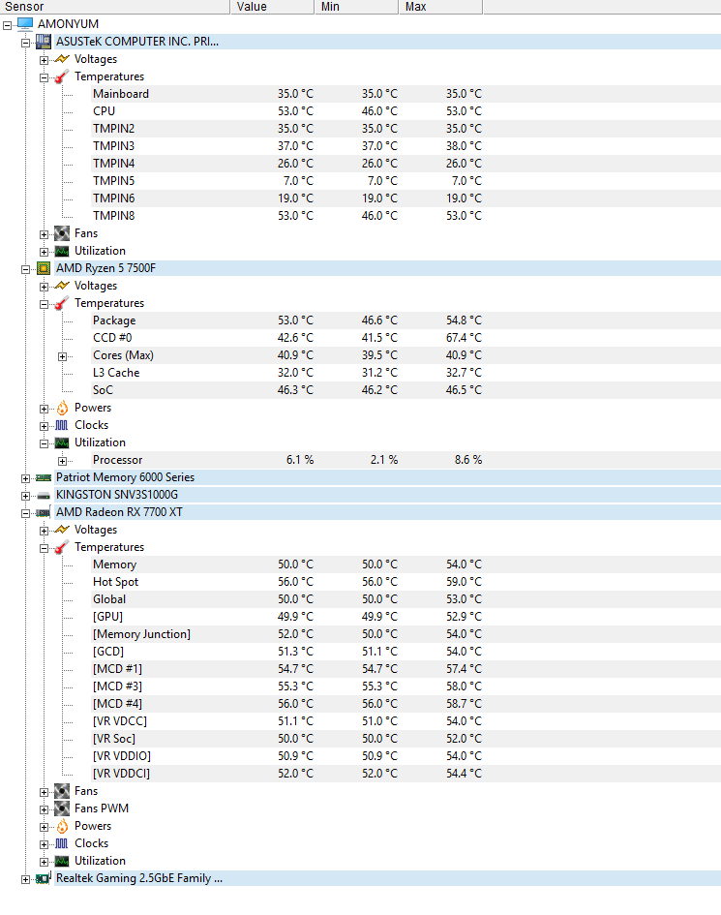Click the motherboard Temperatures thermometer icon
This screenshot has height=915, width=721.
pos(62,76)
